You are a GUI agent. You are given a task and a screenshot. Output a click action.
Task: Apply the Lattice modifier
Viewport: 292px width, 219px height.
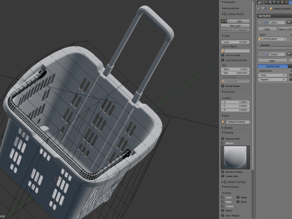point(267,29)
